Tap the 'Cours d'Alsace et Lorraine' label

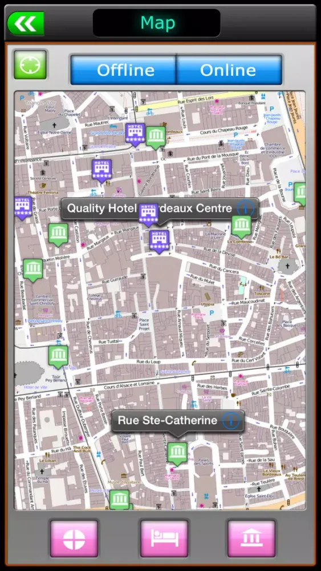(129, 385)
